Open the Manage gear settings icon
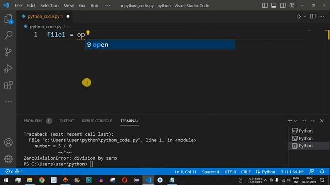Viewport: 330px width, 185px height. 8,159
